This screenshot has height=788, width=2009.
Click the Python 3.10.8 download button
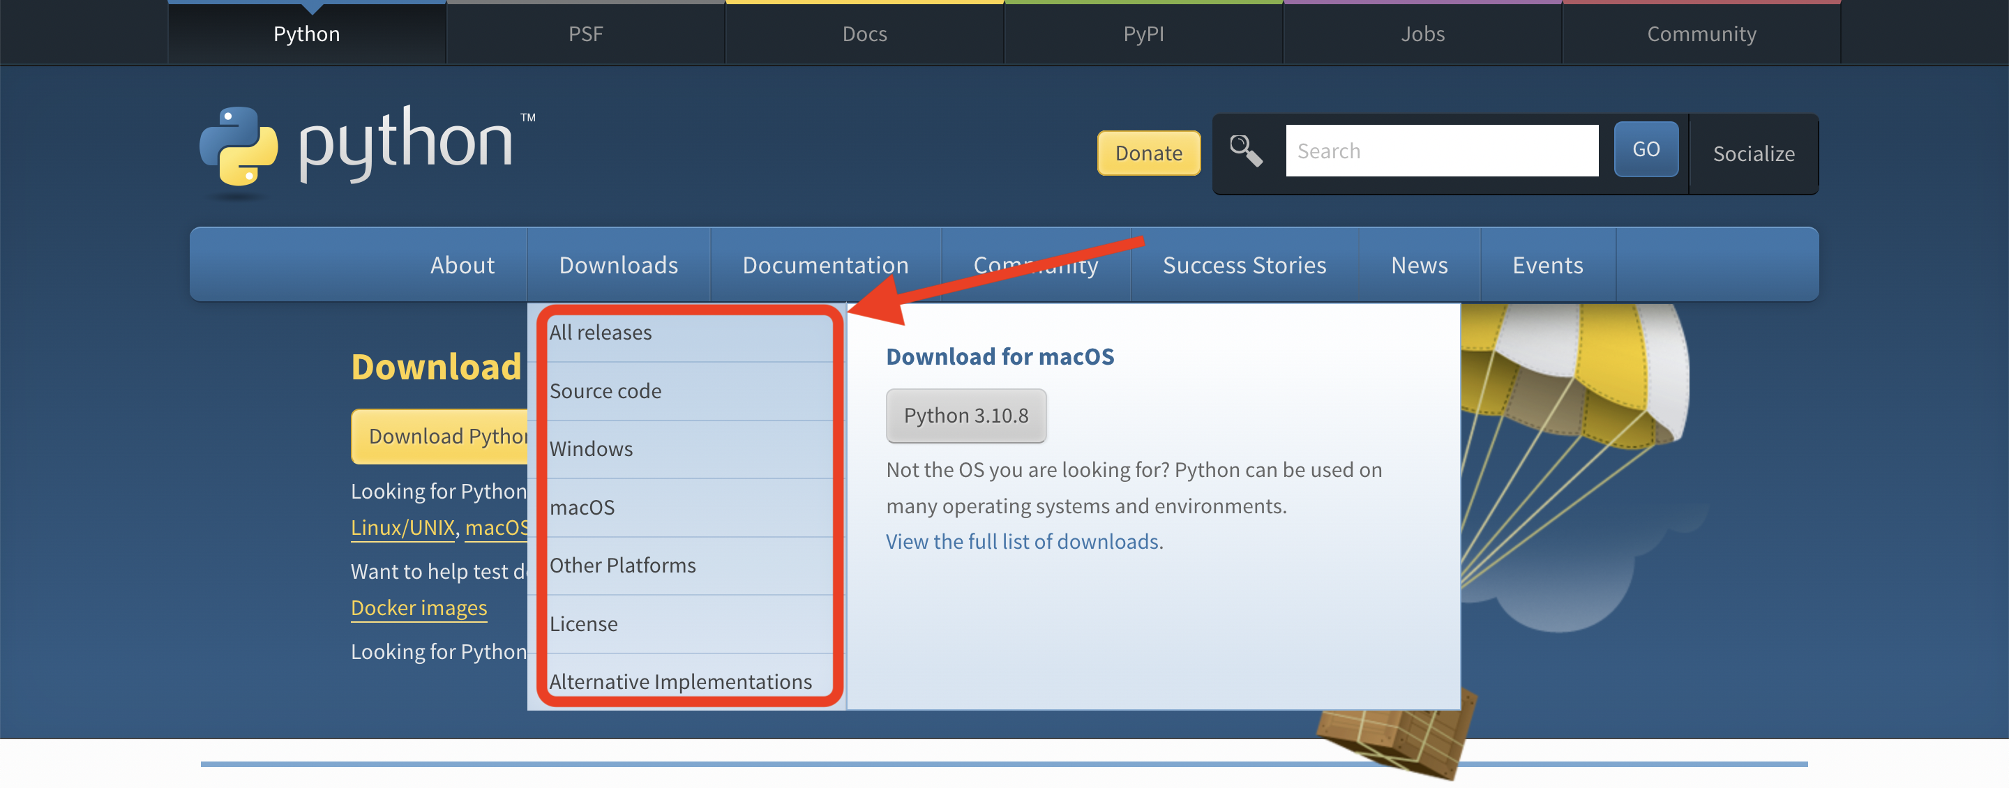click(x=965, y=416)
